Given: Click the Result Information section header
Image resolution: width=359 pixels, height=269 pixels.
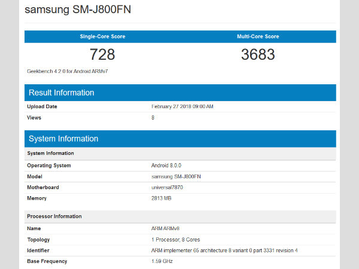Looking at the screenshot, I should click(x=180, y=93).
